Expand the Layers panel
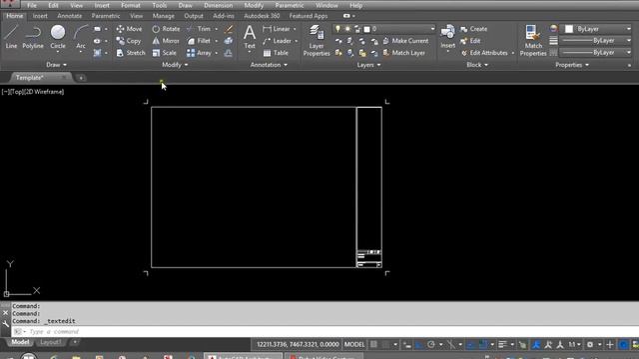Image resolution: width=639 pixels, height=359 pixels. [x=368, y=65]
